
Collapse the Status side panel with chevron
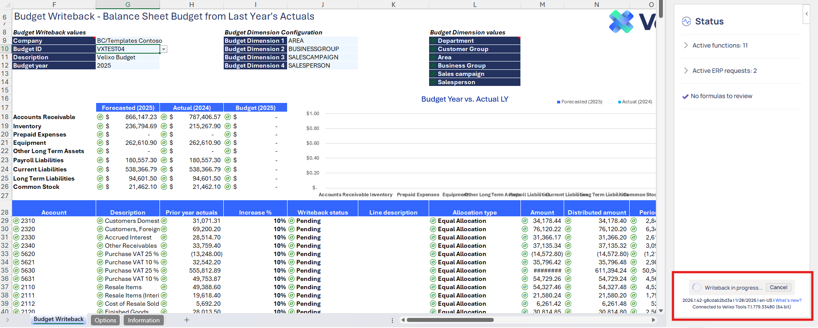(807, 14)
